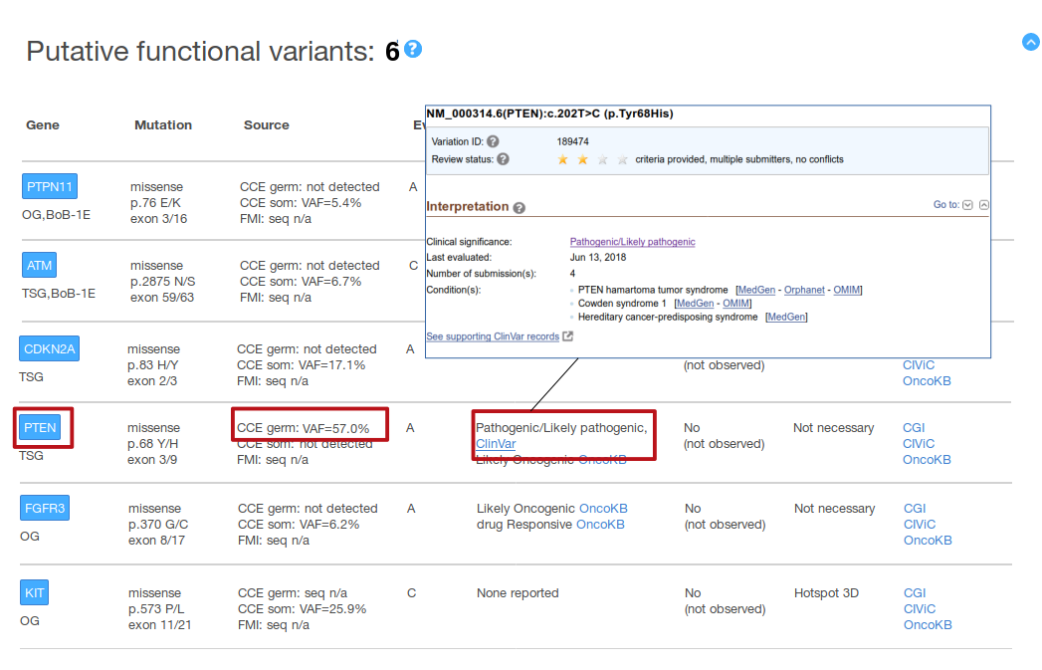
Task: Collapse the Putative functional variants section
Action: 1031,42
